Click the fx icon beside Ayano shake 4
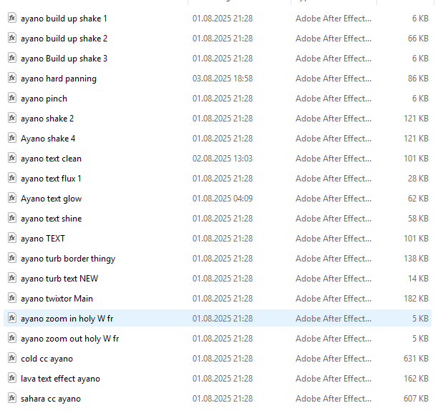The image size is (443, 413). coord(12,138)
